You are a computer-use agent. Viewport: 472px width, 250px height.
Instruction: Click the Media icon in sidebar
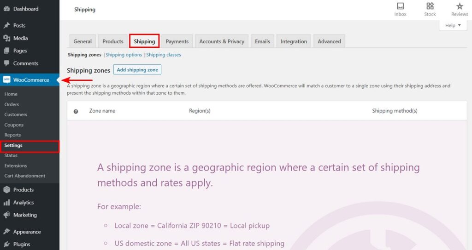point(6,38)
